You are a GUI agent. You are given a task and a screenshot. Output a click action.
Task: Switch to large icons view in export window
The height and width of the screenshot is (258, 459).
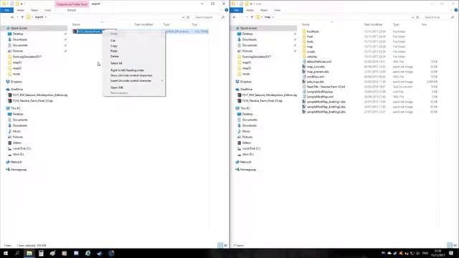coord(225,245)
